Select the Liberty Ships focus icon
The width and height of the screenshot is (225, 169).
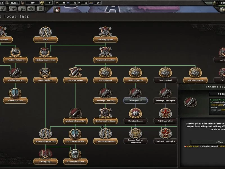[45, 154]
